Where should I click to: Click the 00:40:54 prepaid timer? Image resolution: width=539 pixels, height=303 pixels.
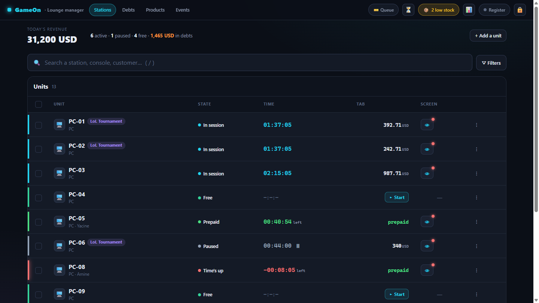tap(277, 221)
